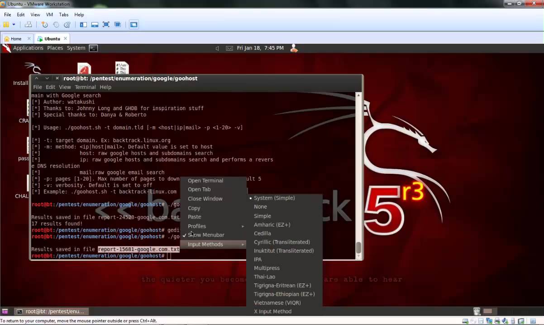
Task: Select Inuktitut (Transliterated) input method
Action: click(x=285, y=251)
